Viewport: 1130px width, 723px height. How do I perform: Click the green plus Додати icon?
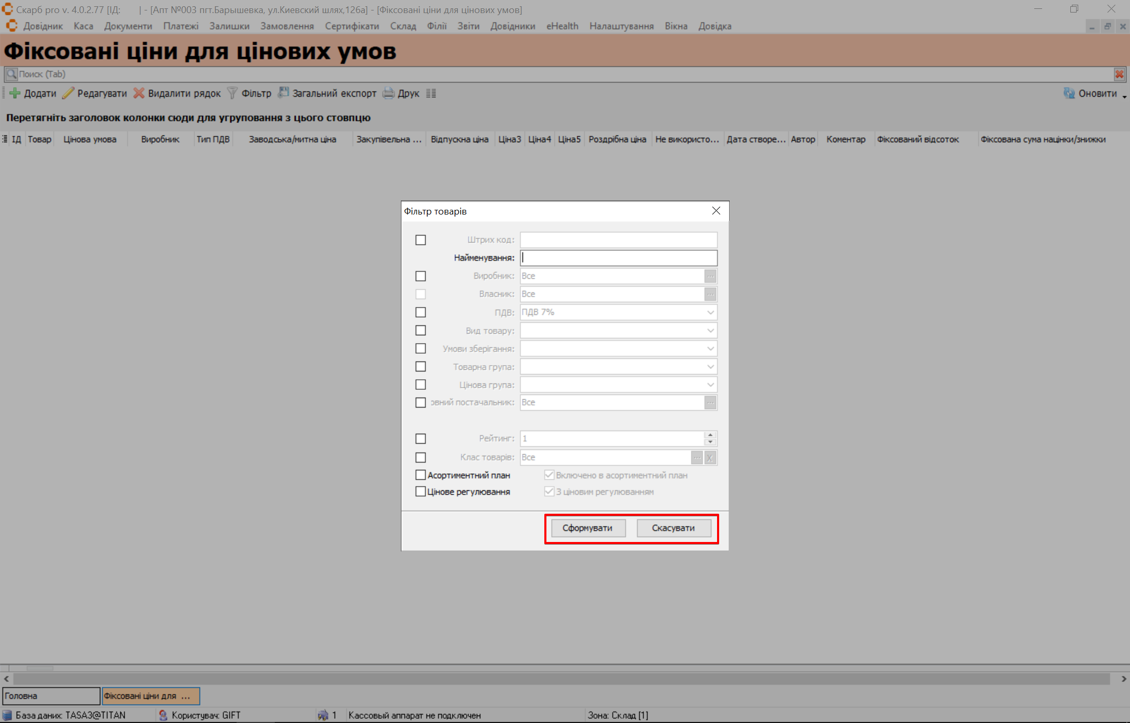15,93
